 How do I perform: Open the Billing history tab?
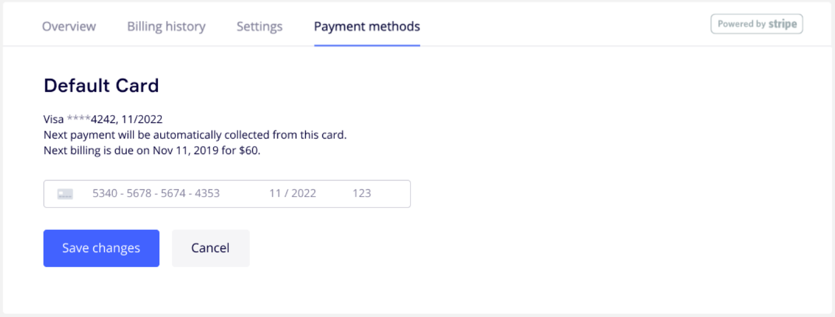click(x=166, y=26)
